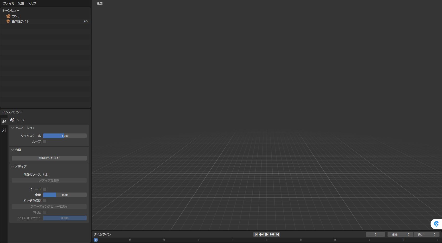Switch to the scene tab icon in the inspector sidebar
Viewport: 442px width, 243px height.
point(4,122)
